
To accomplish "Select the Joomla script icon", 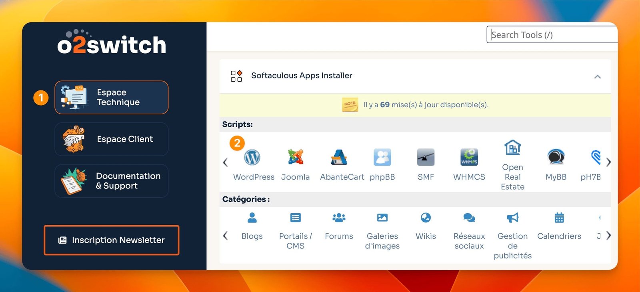I will pyautogui.click(x=296, y=157).
